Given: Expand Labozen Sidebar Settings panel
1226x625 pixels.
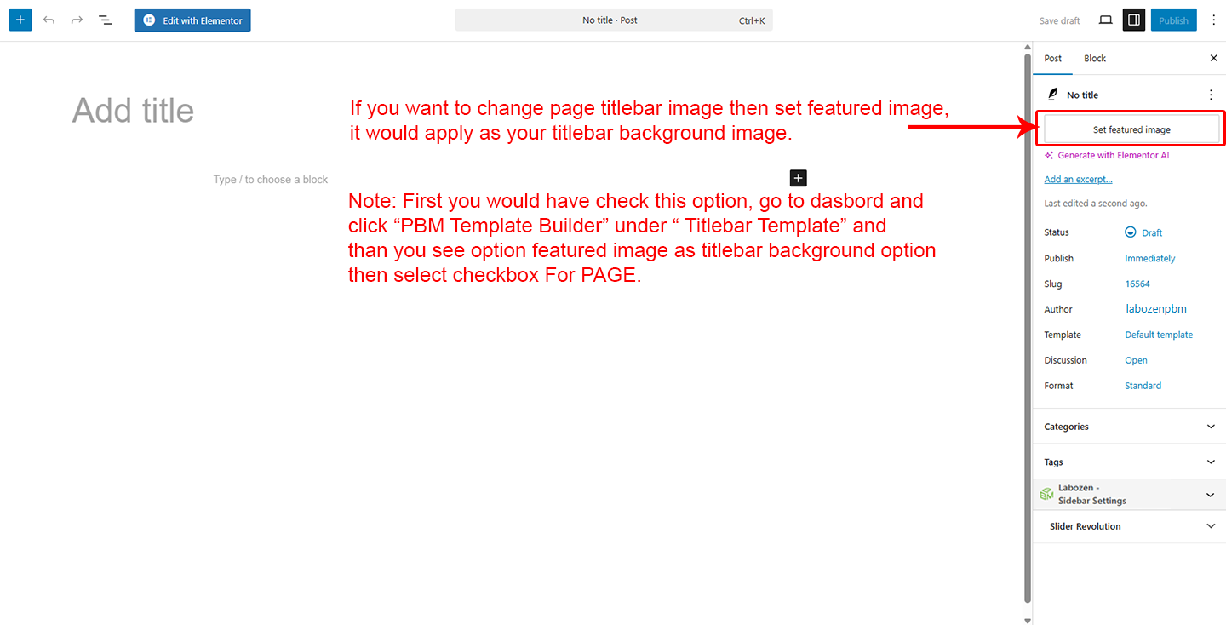Looking at the screenshot, I should click(x=1129, y=495).
